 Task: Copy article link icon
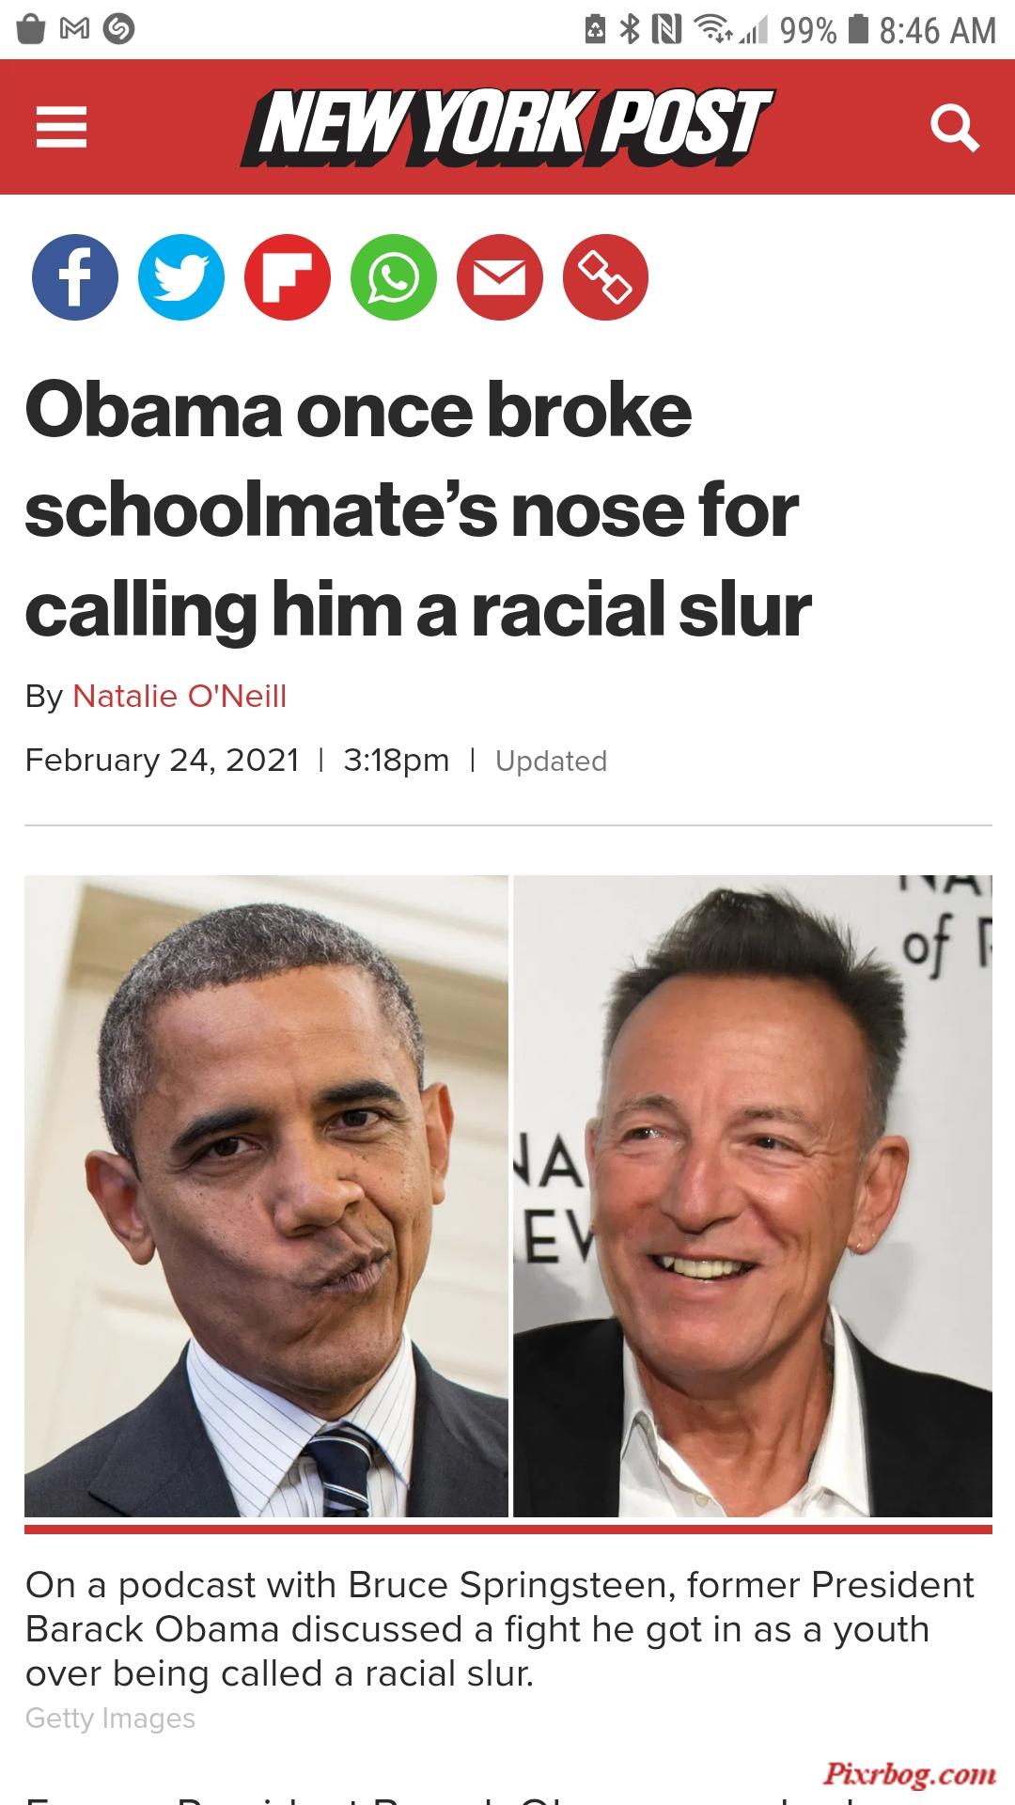tap(605, 277)
